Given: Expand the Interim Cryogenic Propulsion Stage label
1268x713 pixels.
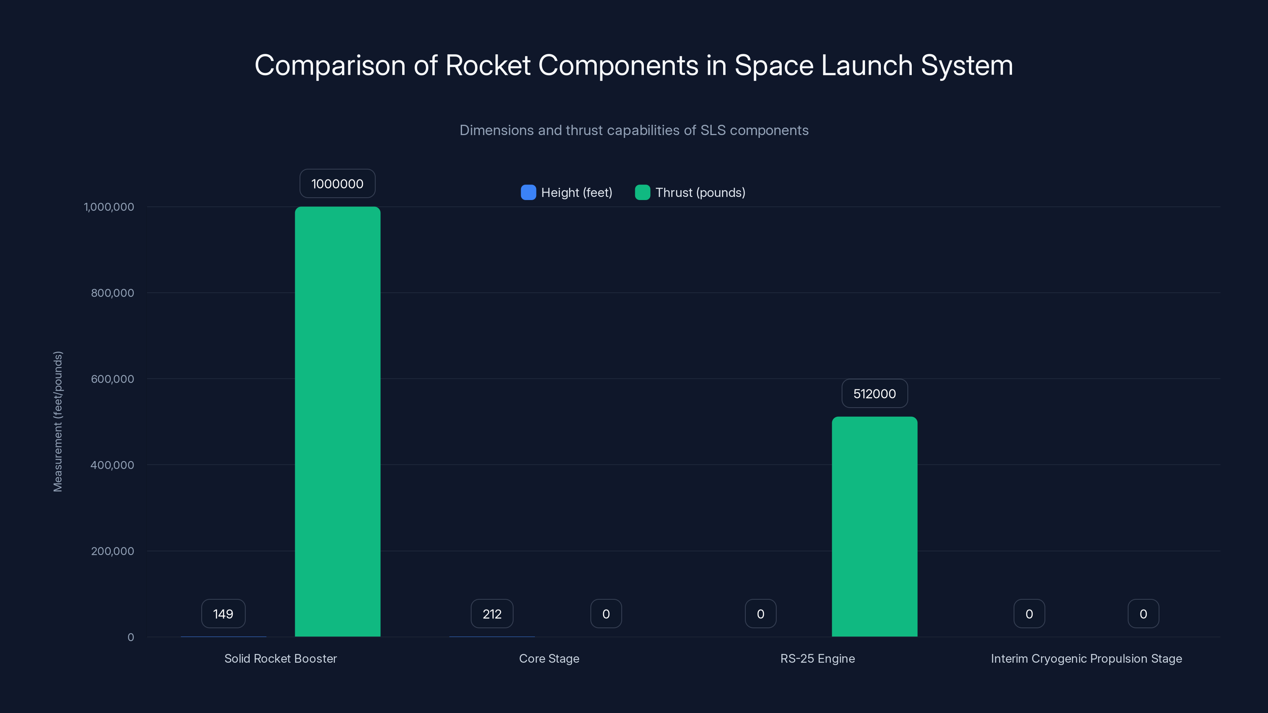Looking at the screenshot, I should pos(1087,658).
